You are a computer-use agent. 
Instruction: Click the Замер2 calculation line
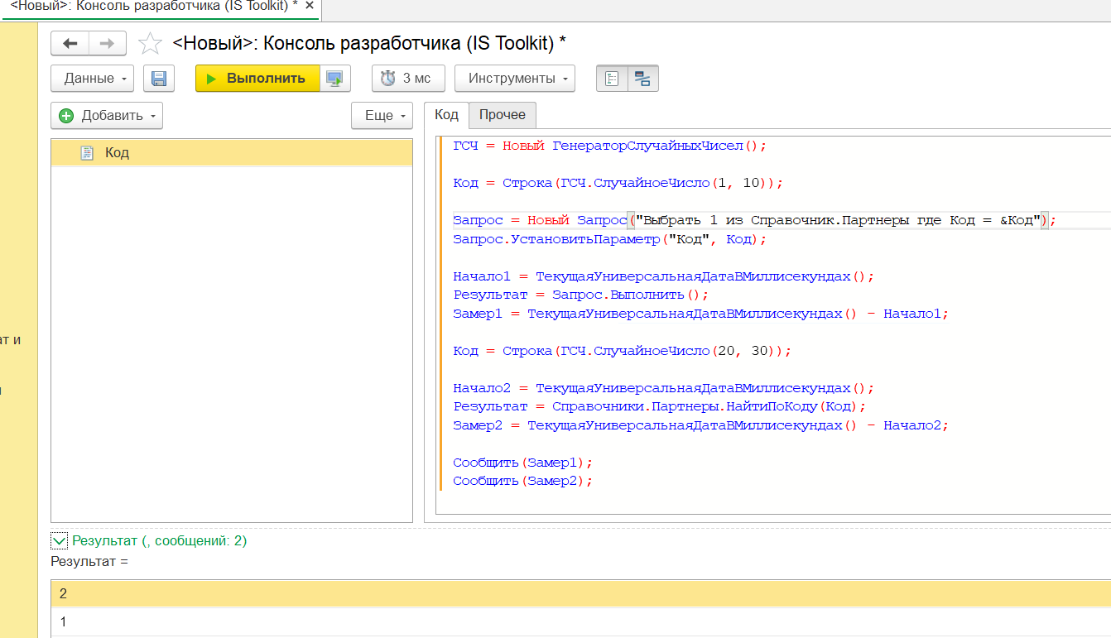point(701,425)
